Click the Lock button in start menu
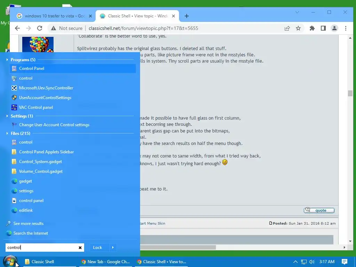356x267 pixels. coord(97,248)
